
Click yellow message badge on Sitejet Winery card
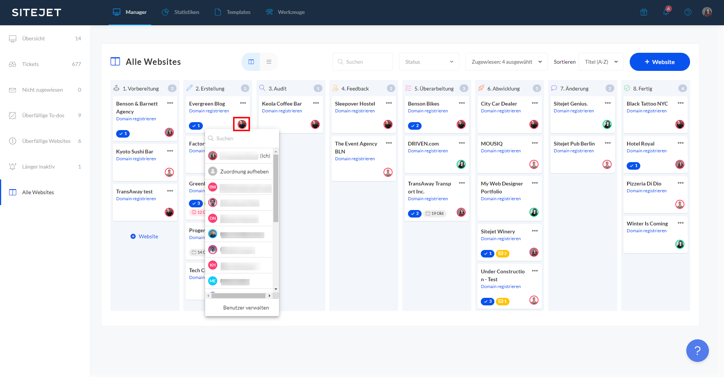pos(503,254)
